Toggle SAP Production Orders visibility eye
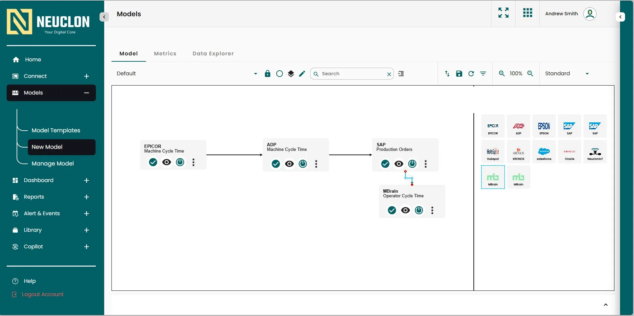634x316 pixels. click(x=399, y=164)
